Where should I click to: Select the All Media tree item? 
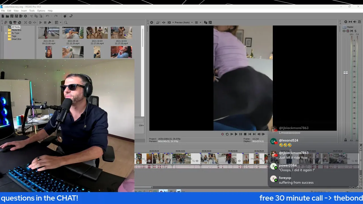point(16,27)
